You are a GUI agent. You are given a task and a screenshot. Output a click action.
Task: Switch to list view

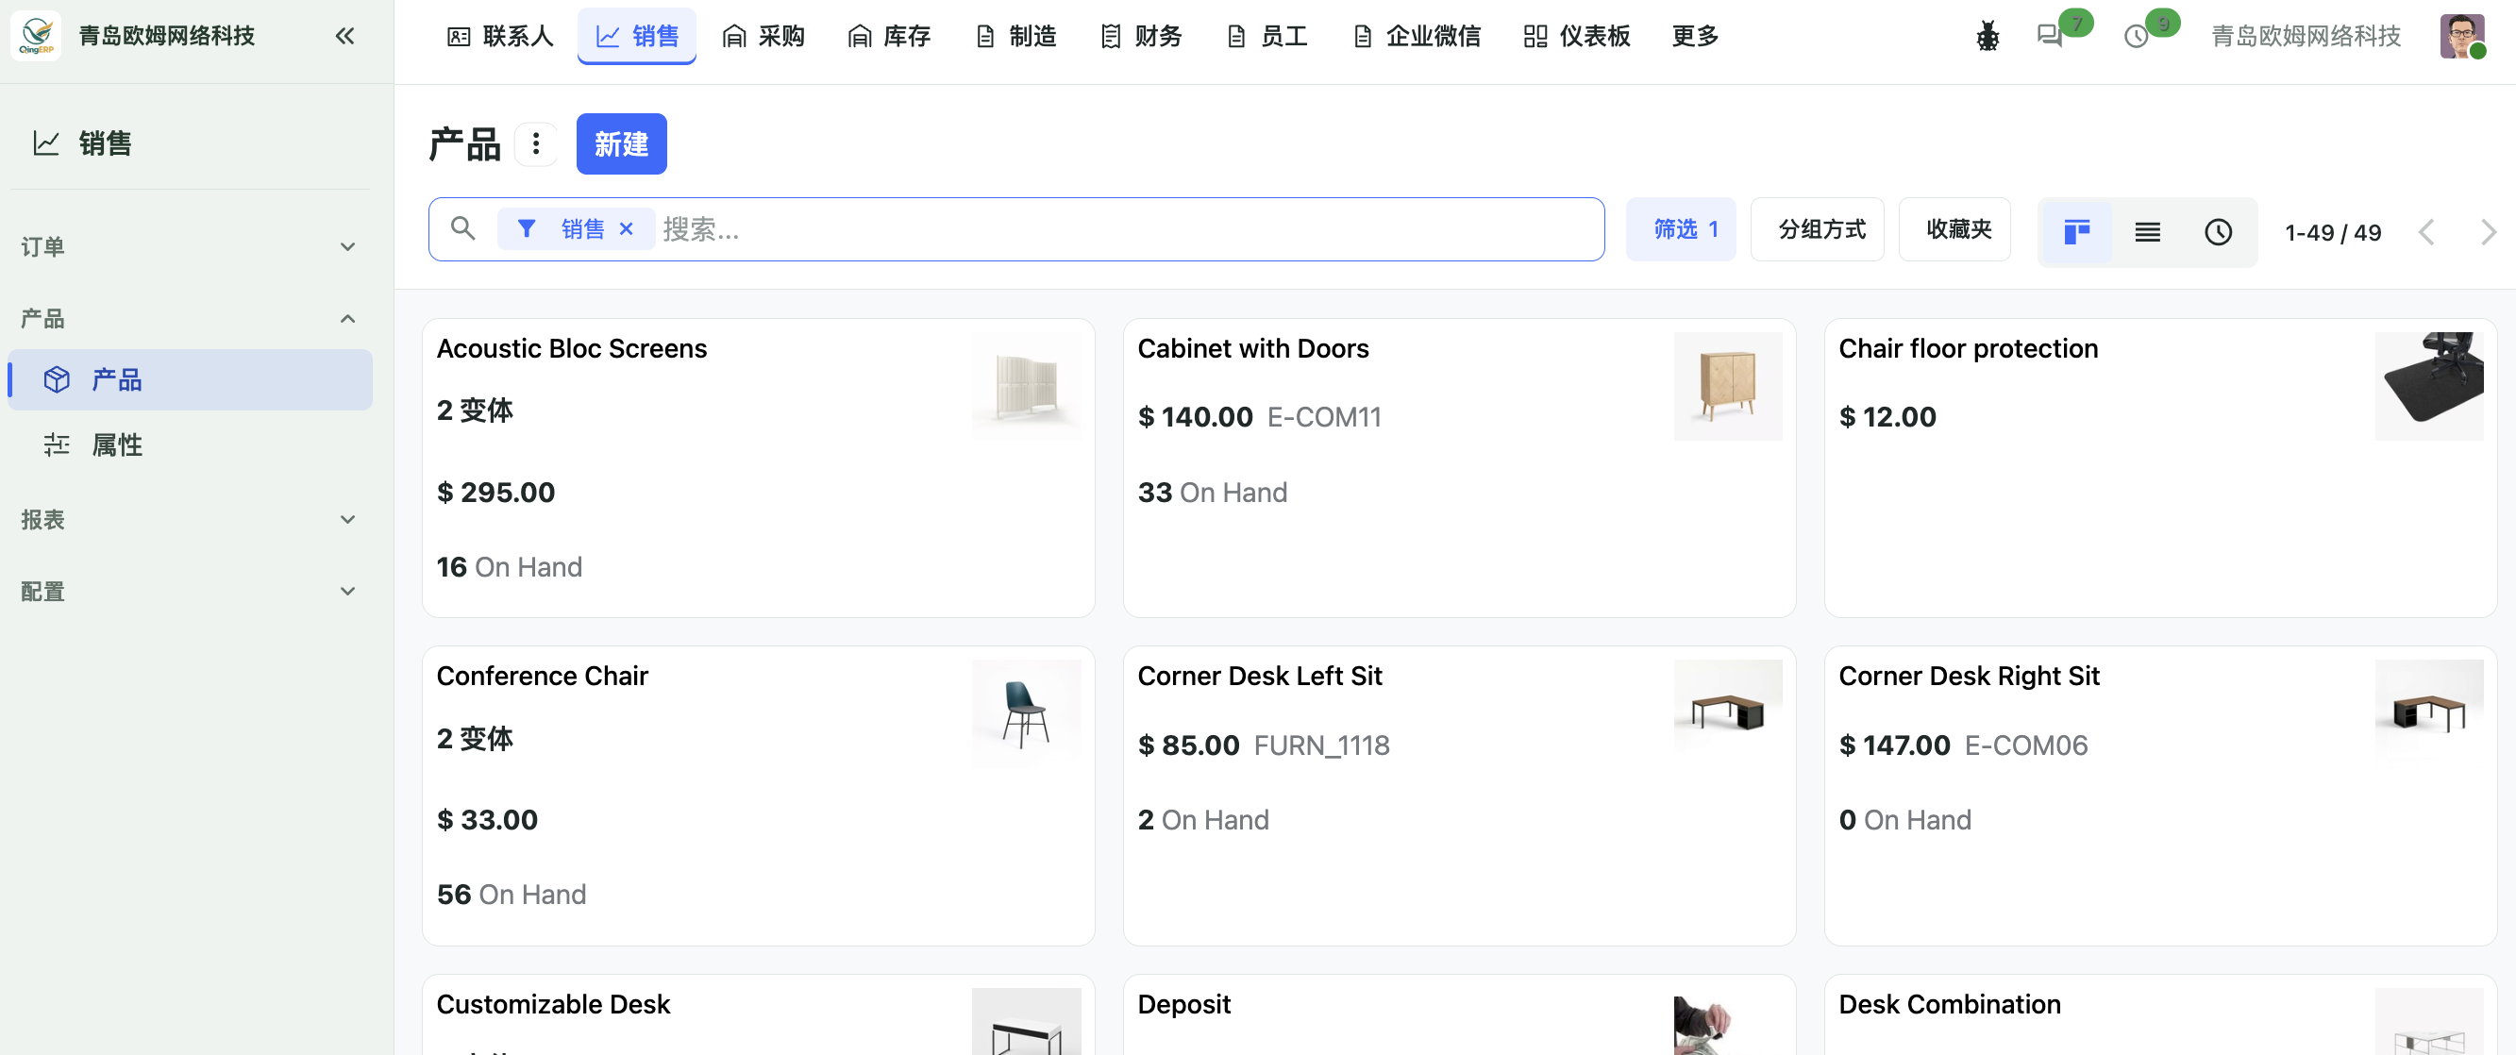pos(2147,231)
